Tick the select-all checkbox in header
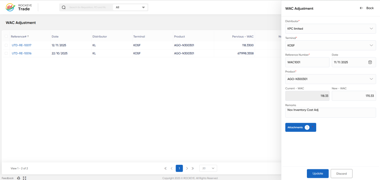 click(6, 36)
